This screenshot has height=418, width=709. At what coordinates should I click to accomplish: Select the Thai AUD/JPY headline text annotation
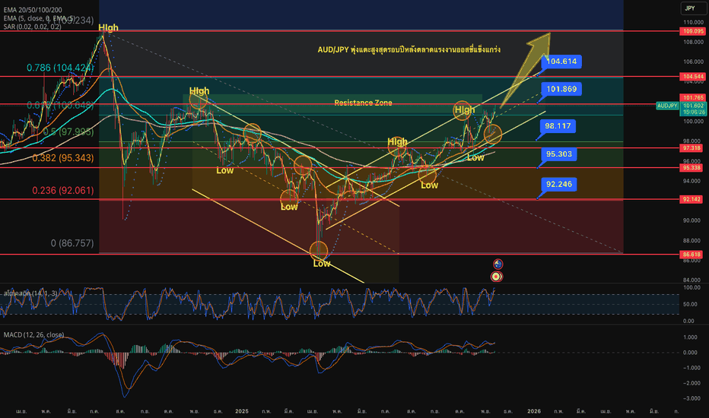409,49
